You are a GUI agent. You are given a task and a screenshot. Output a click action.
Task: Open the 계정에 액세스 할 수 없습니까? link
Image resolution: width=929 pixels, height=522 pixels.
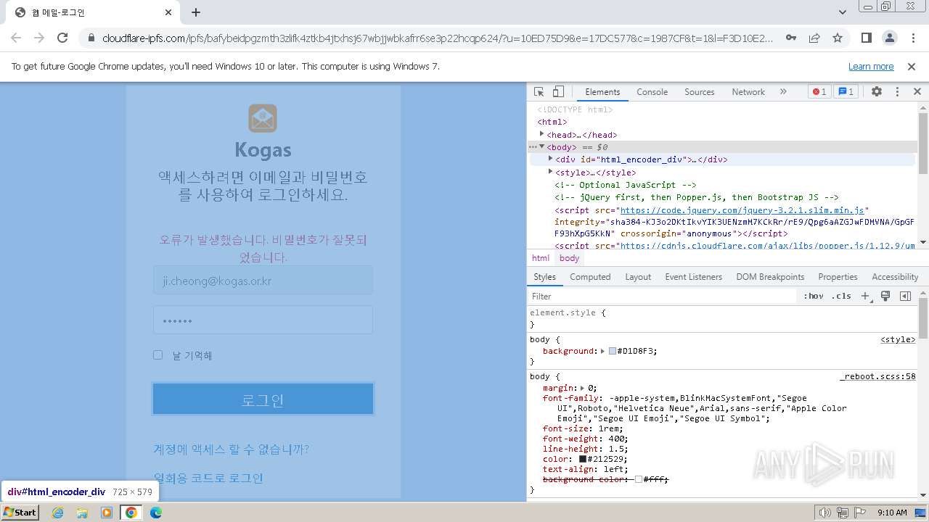pos(231,449)
